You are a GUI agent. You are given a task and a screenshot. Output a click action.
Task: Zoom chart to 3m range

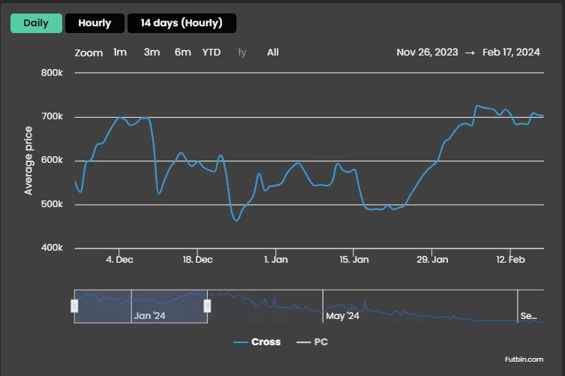152,53
